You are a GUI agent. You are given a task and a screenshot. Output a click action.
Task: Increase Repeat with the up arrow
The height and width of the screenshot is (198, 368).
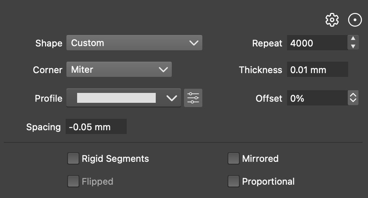tap(353, 38)
